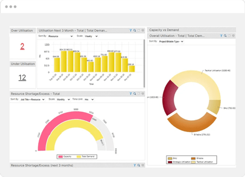Open the Weekly scale dropdown
245x177 pixels.
point(91,36)
